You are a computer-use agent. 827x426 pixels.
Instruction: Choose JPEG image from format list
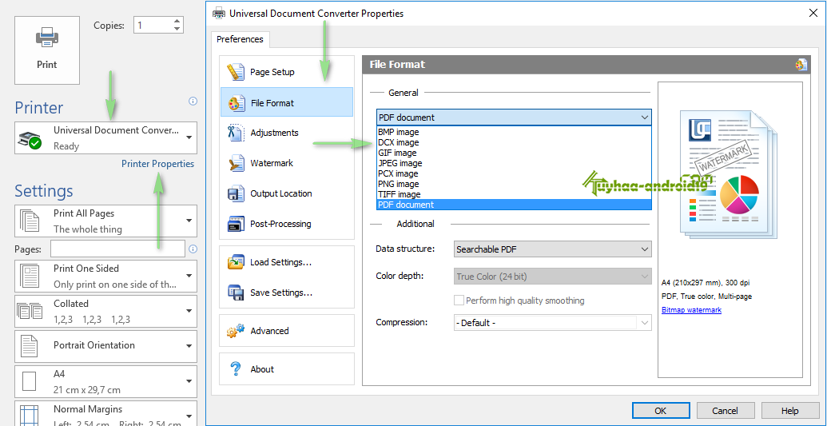tap(515, 163)
